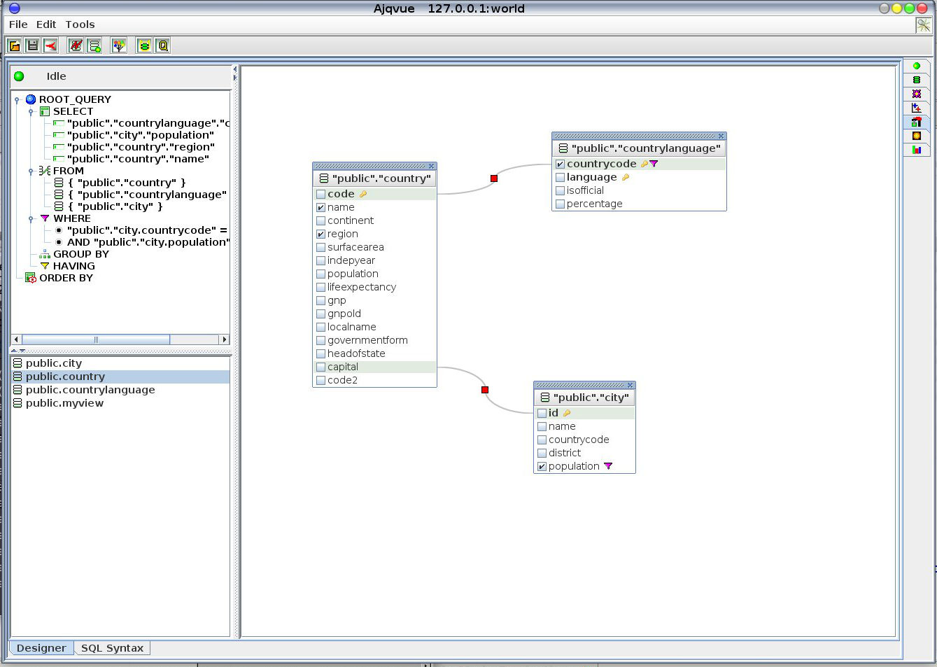Collapse the FROM node in query tree
Screen dimensions: 937x667
(31, 171)
